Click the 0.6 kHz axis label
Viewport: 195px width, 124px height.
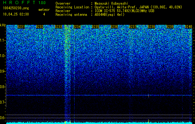click(2, 118)
